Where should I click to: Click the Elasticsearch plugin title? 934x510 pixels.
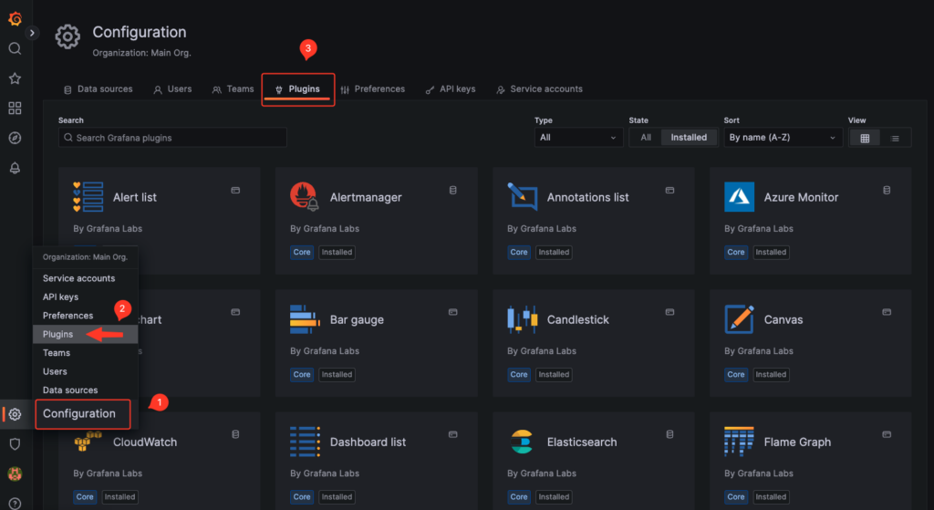(x=582, y=442)
